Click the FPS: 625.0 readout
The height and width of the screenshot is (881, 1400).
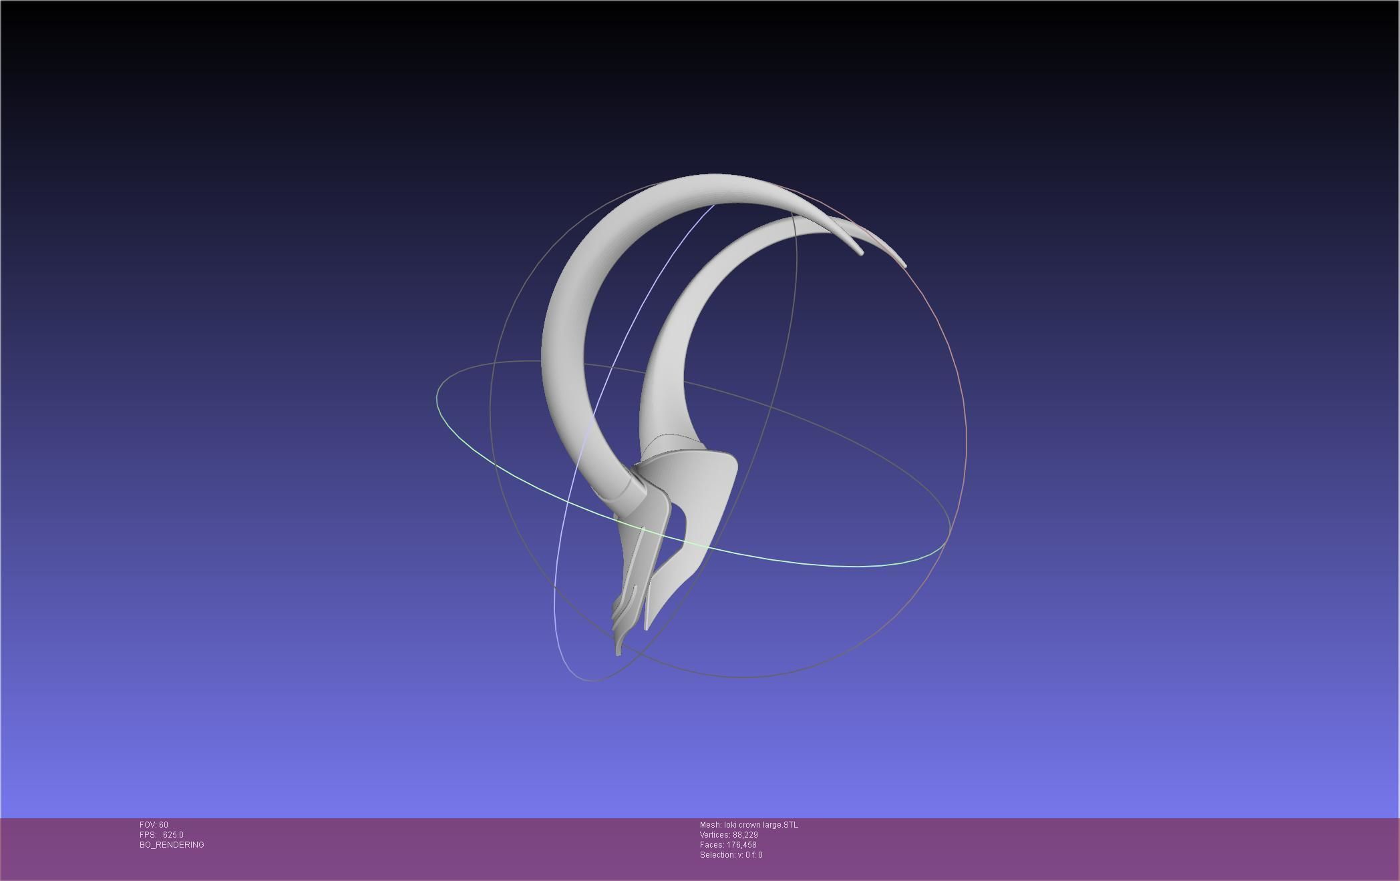[x=162, y=835]
